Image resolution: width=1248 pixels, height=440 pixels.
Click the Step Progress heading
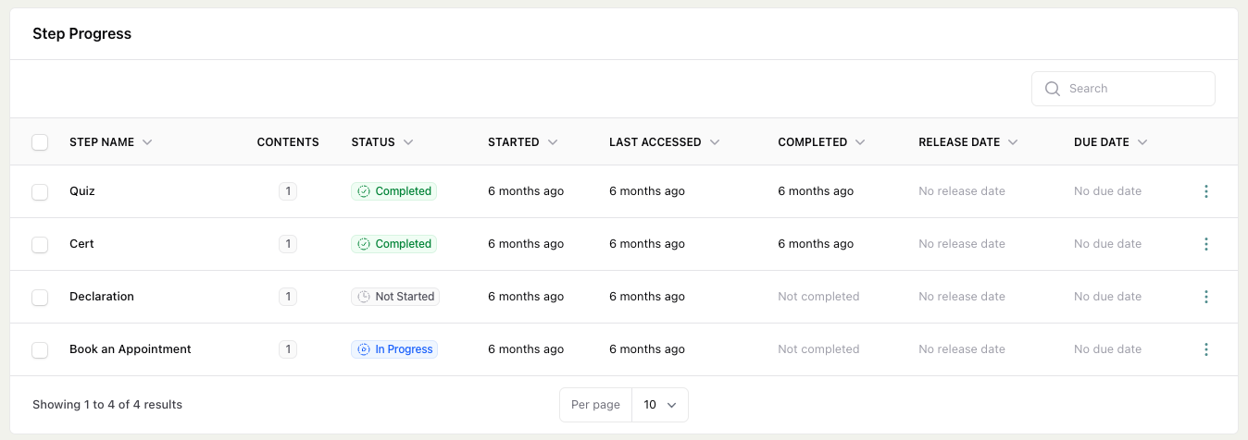click(82, 33)
